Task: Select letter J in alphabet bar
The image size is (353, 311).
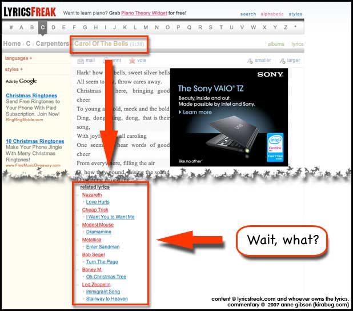Action: coord(115,27)
